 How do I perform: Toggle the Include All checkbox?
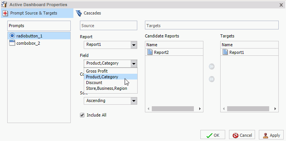(82, 115)
